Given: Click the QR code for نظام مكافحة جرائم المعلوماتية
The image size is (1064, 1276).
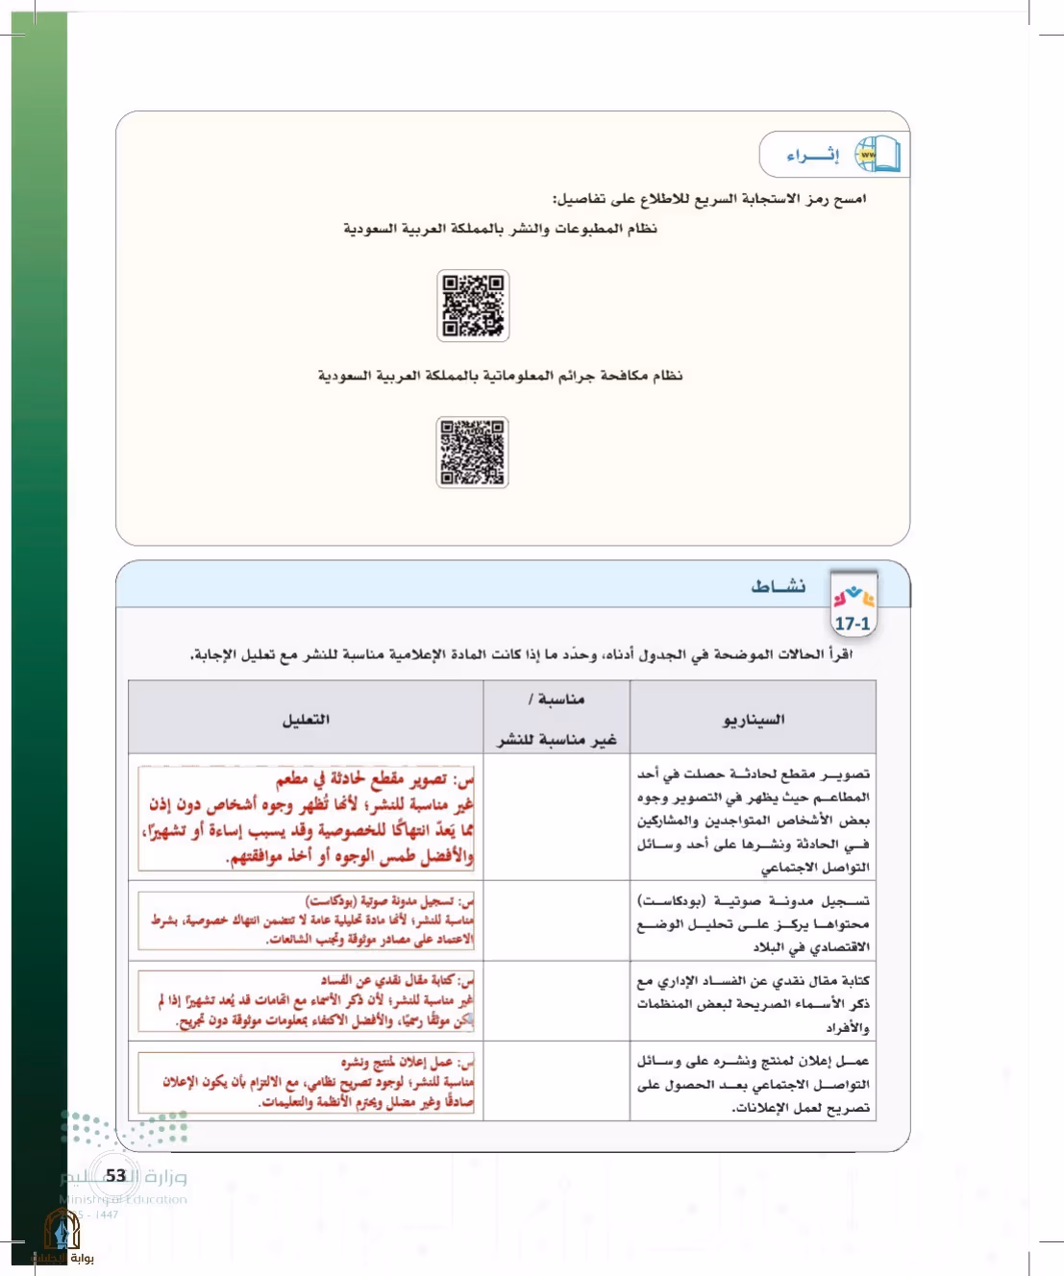Looking at the screenshot, I should [472, 453].
